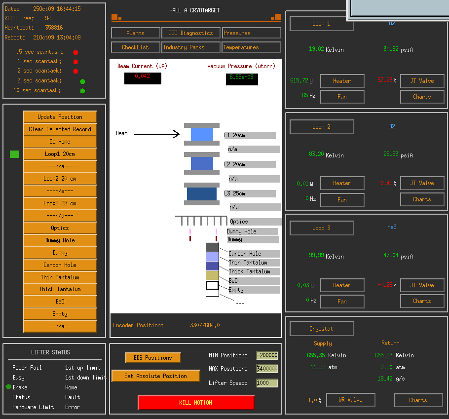This screenshot has width=449, height=419.
Task: Click the L1 20cm target cell graphic
Action: (x=202, y=134)
